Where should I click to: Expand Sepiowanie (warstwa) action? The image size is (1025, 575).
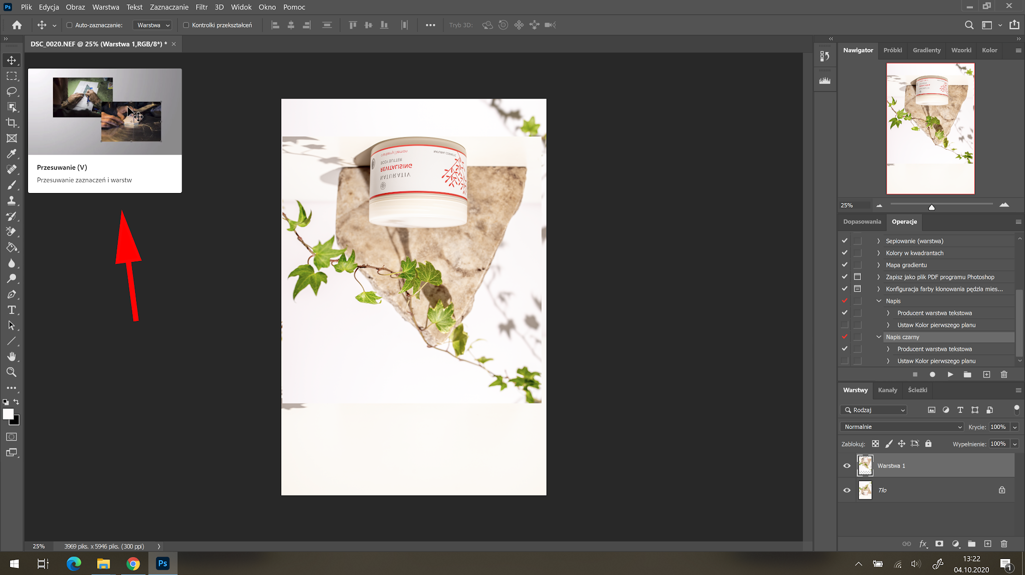point(878,241)
